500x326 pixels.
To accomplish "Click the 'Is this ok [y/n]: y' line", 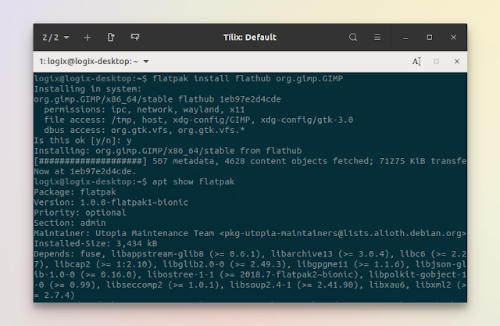I will pos(83,141).
